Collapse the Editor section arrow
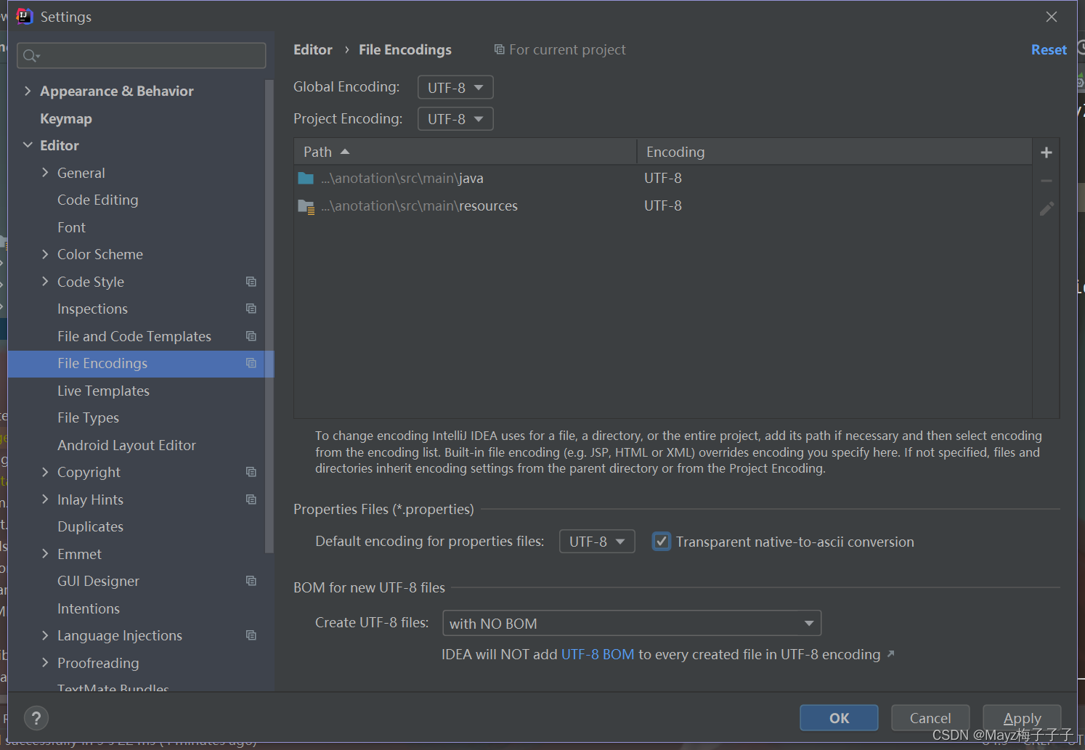The image size is (1085, 750). 28,145
